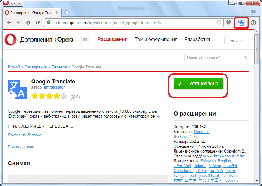Click the magnifier search icon

(x=245, y=58)
